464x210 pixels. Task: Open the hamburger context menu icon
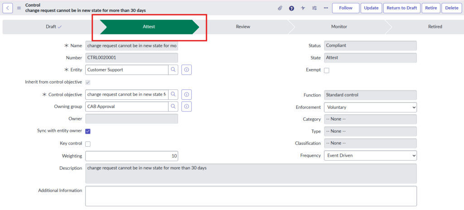click(x=19, y=8)
